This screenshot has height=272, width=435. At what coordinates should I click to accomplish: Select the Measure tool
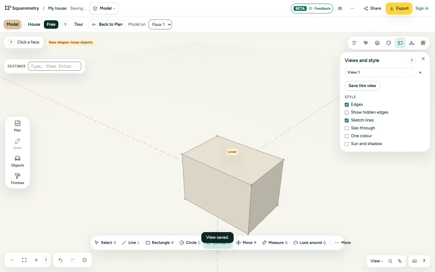pyautogui.click(x=275, y=243)
